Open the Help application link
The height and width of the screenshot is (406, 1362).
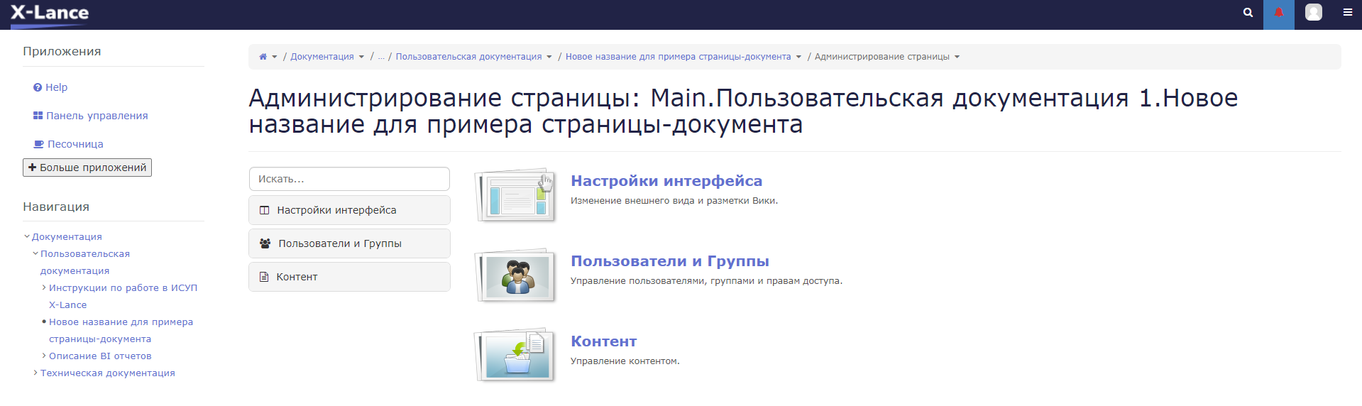click(56, 87)
